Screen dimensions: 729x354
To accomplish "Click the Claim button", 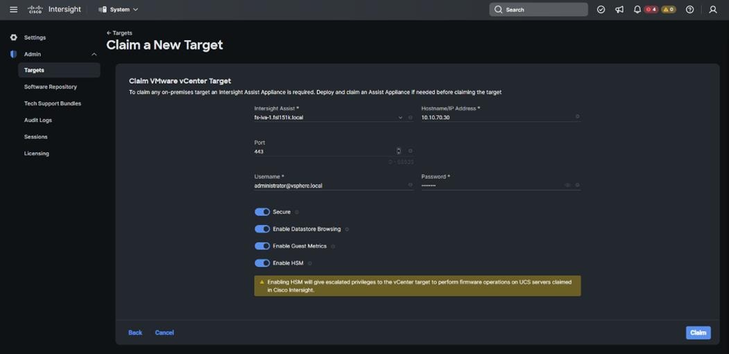I will point(698,333).
